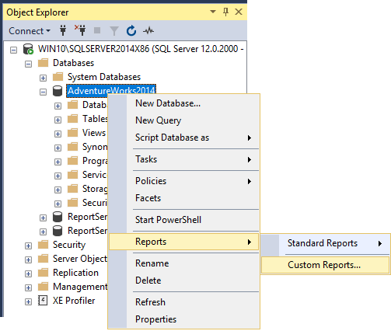The height and width of the screenshot is (331, 391).
Task: Click the server instance icon
Action: pyautogui.click(x=28, y=49)
